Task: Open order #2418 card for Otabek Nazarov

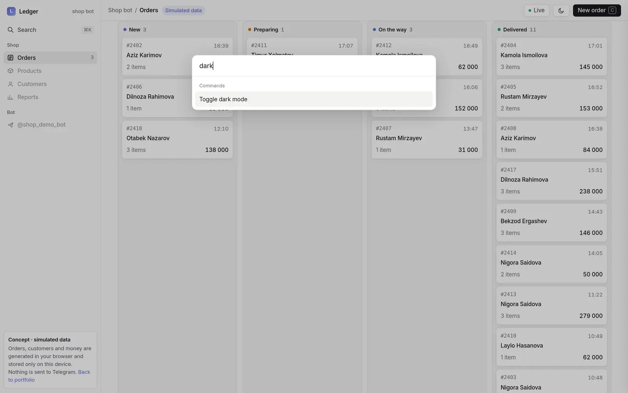Action: click(x=177, y=140)
